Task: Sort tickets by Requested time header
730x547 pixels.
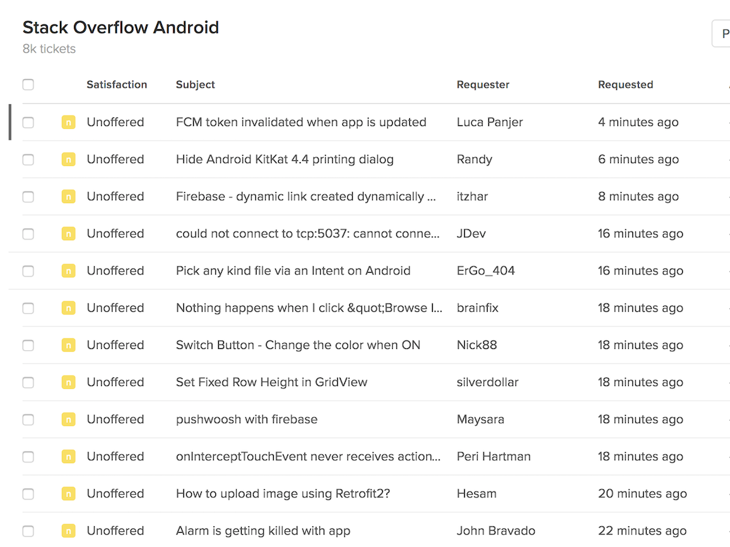Action: click(x=625, y=85)
